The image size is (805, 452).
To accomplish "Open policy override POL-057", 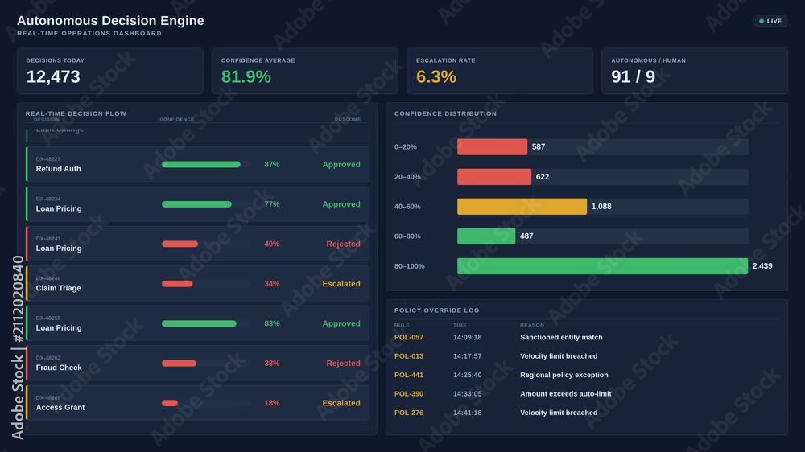I will [409, 337].
